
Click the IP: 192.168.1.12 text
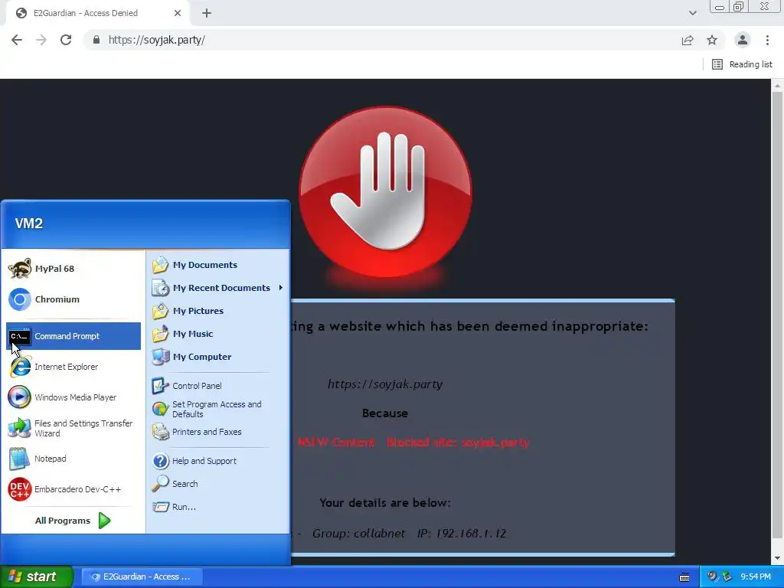[x=462, y=534]
